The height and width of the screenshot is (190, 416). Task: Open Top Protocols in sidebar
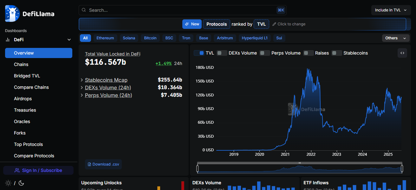39,144
